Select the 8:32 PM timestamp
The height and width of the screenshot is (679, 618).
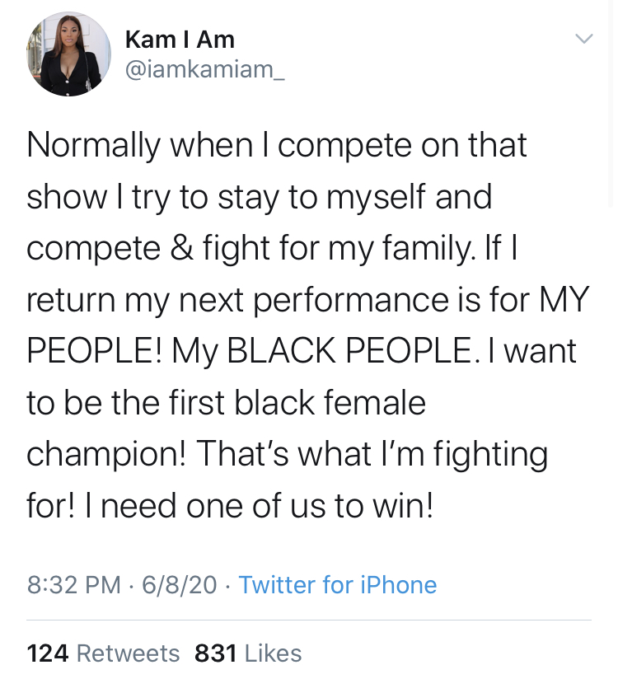73,584
